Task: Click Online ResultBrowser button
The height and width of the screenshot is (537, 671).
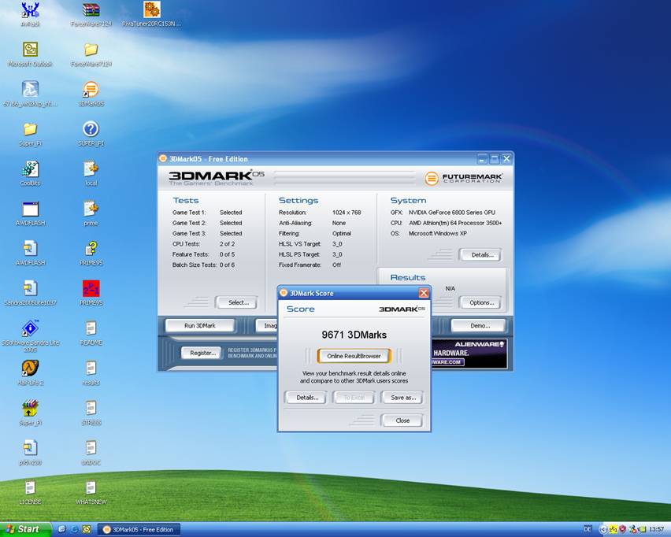Action: [354, 356]
